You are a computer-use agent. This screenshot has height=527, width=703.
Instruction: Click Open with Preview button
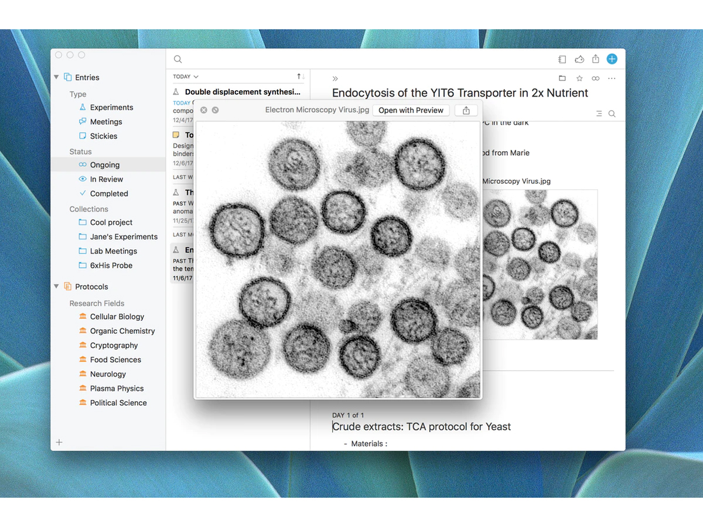411,110
